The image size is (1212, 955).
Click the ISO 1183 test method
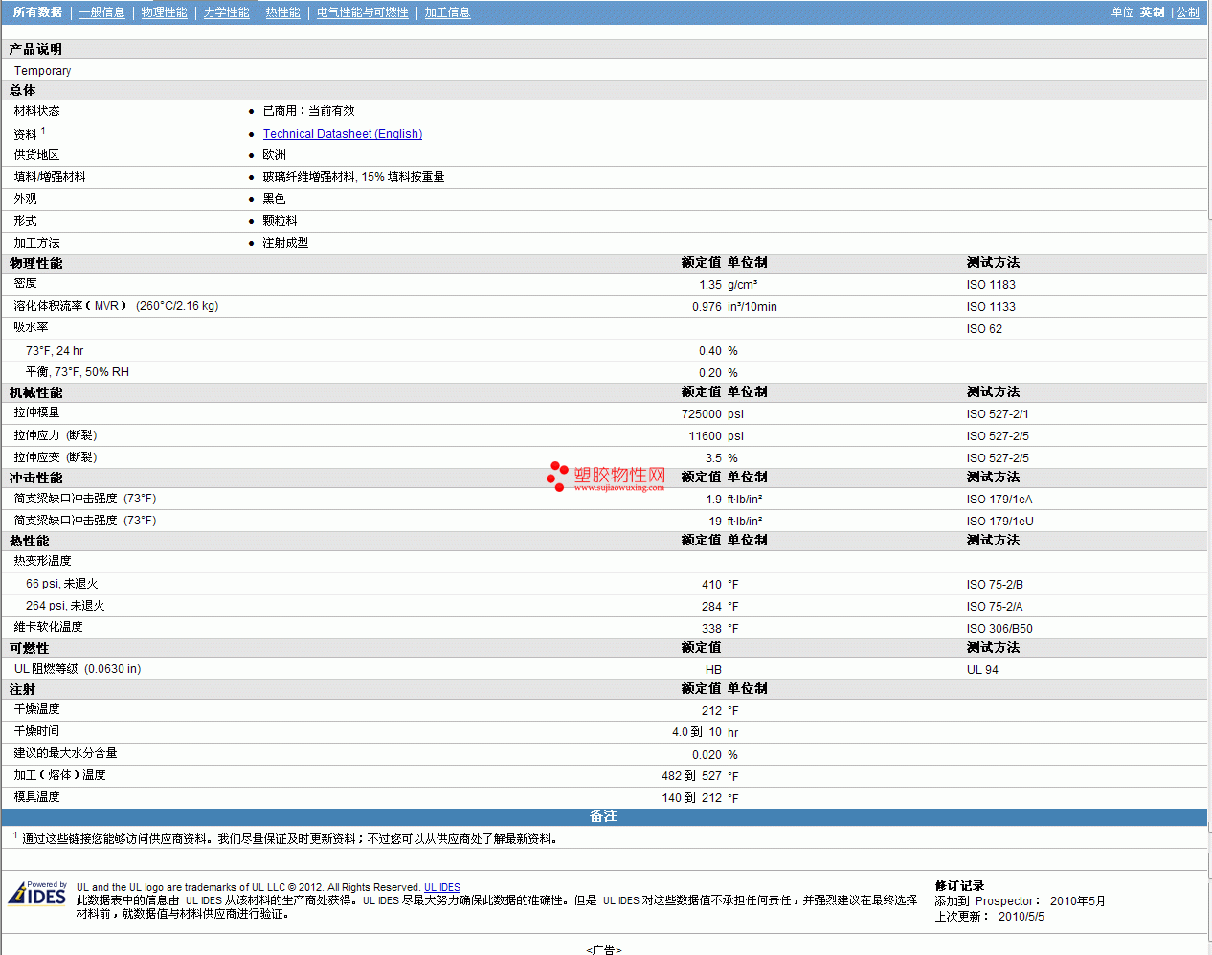coord(991,285)
